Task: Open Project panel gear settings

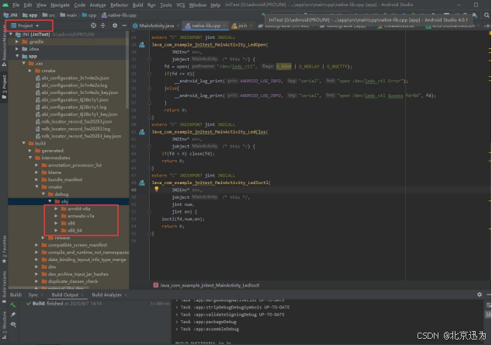Action: coord(115,26)
